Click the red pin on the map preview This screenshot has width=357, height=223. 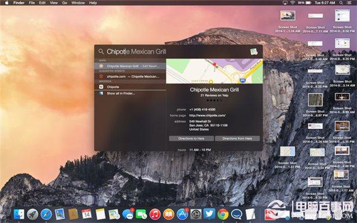214,65
